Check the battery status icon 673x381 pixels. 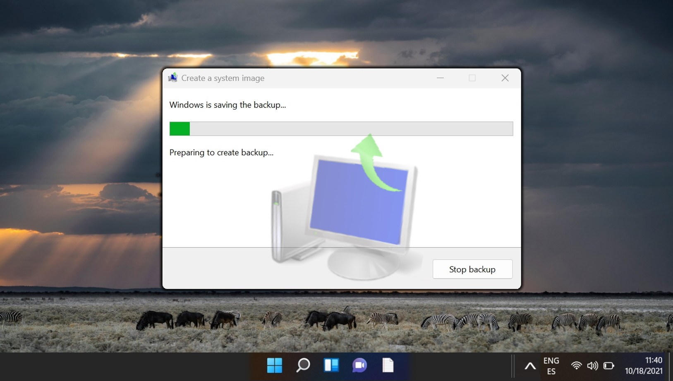coord(609,365)
